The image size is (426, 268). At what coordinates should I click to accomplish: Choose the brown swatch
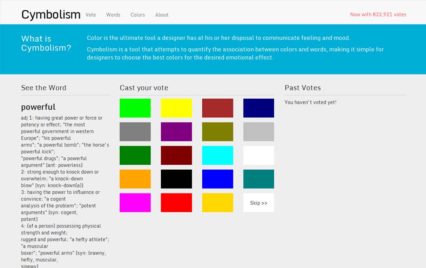point(217,108)
